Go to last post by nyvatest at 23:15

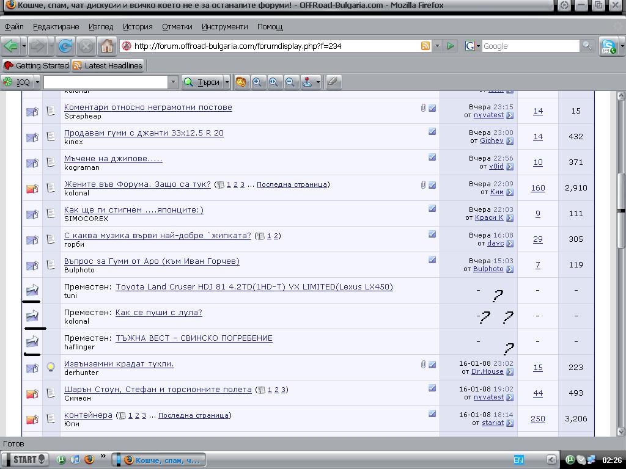(x=510, y=115)
